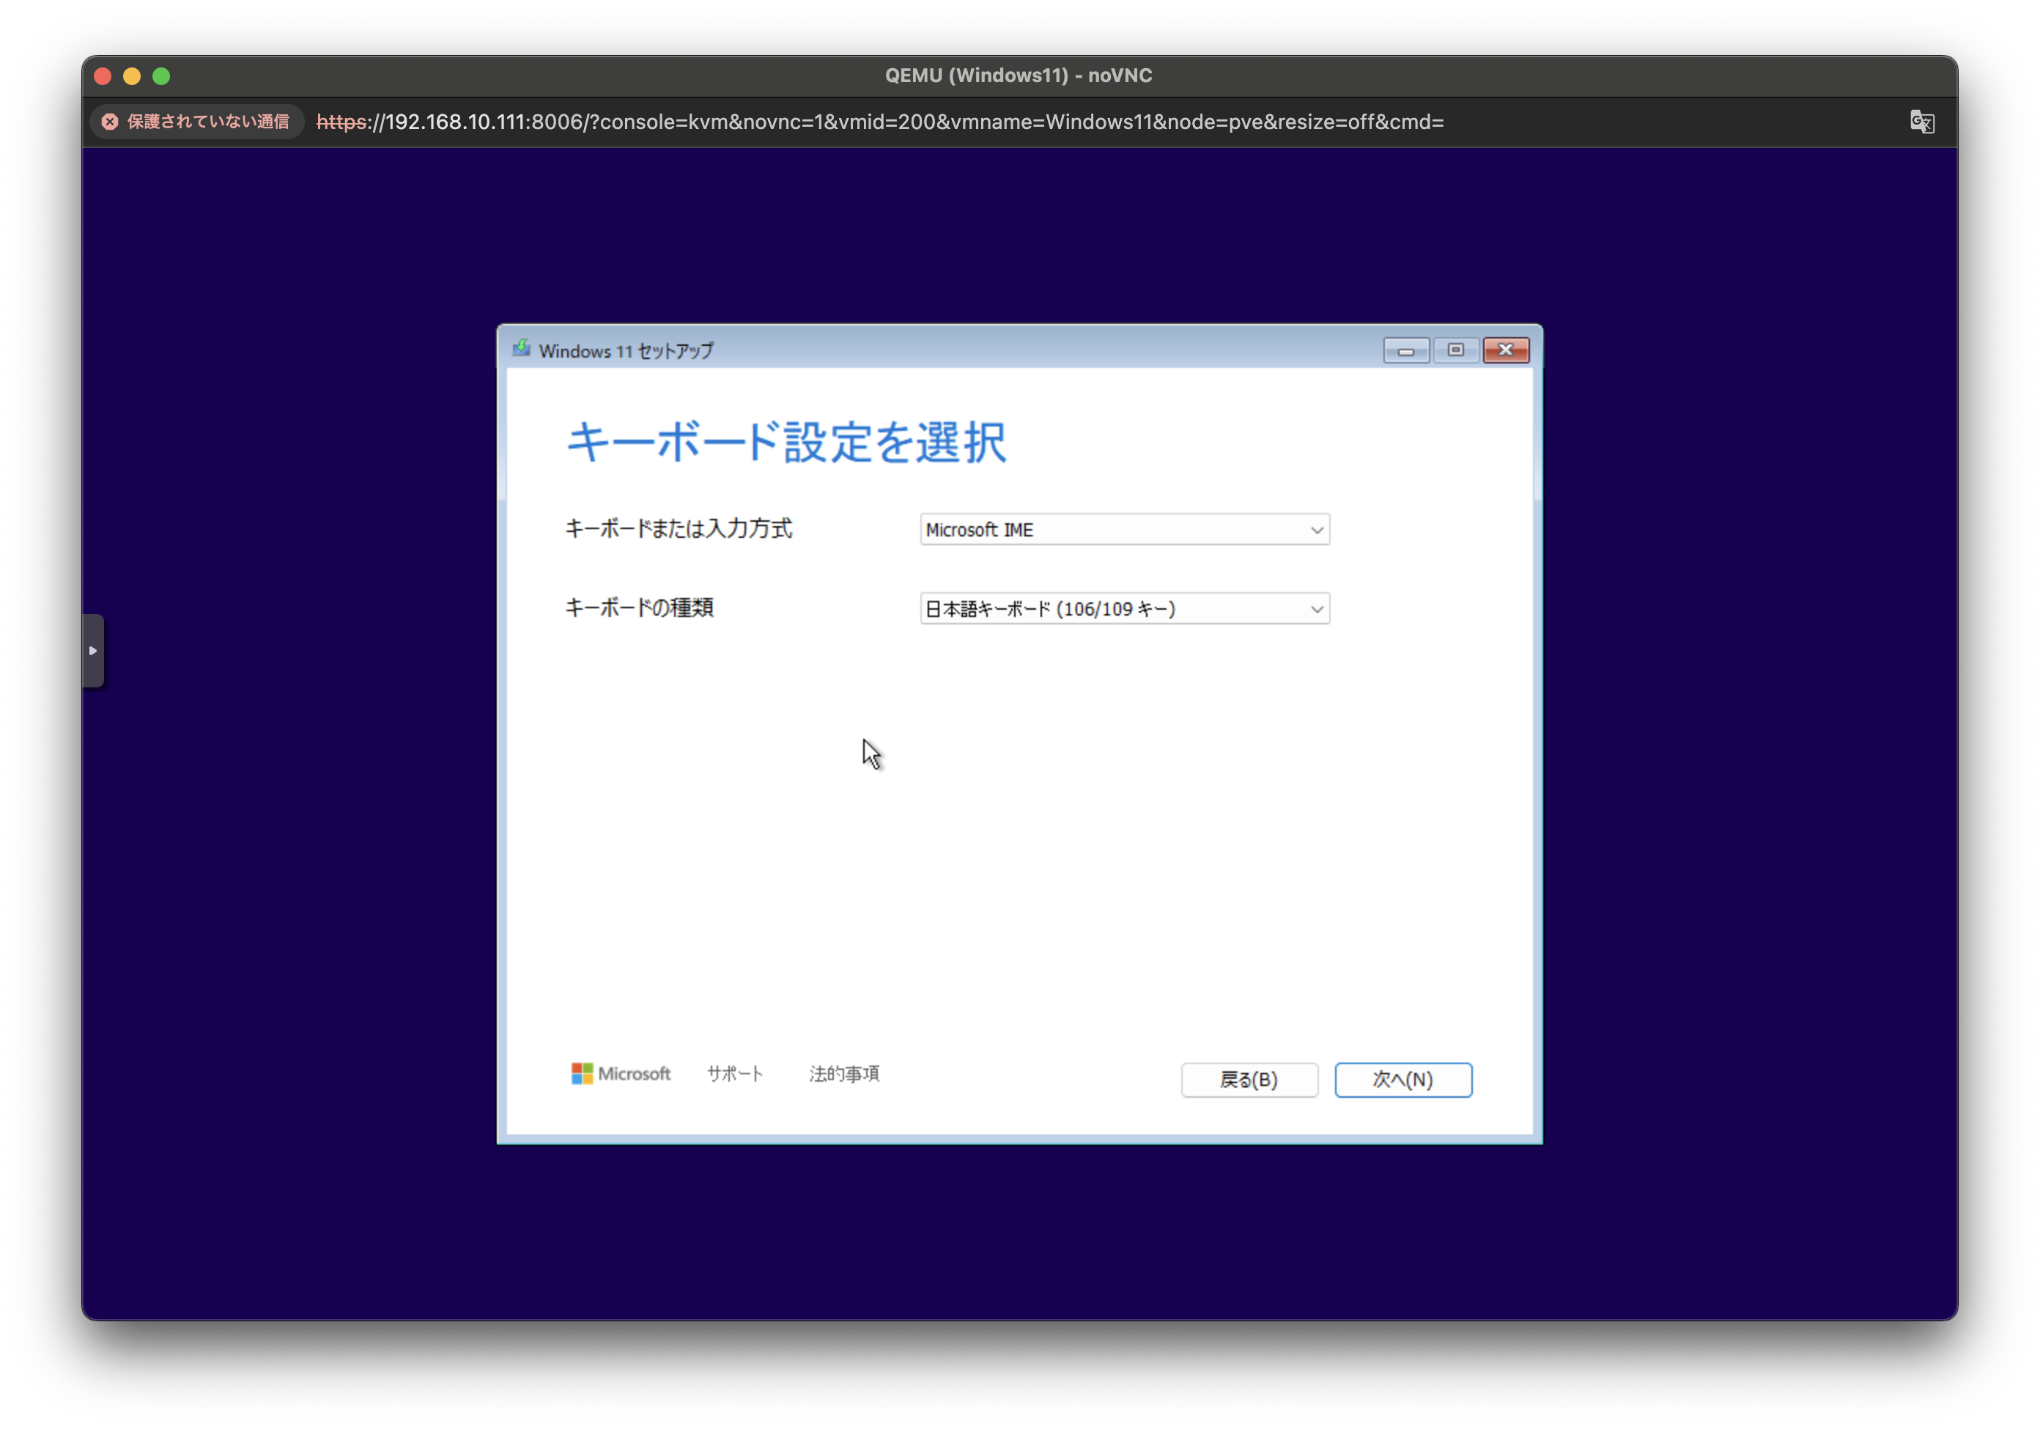Minimize the Windows 11 setup dialog
Viewport: 2040px width, 1429px height.
point(1405,350)
